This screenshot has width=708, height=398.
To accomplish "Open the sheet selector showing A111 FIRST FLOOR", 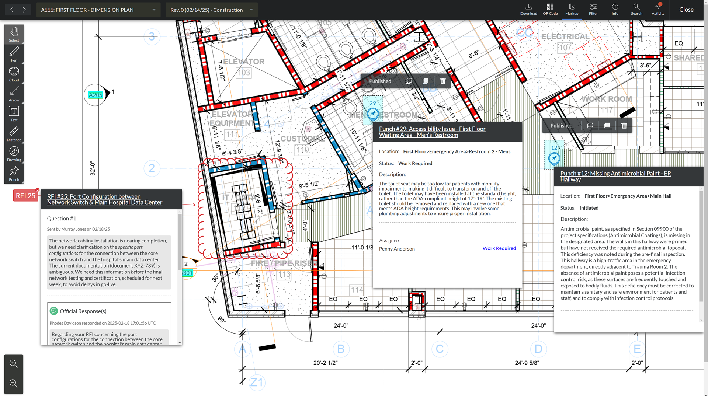I will click(98, 10).
